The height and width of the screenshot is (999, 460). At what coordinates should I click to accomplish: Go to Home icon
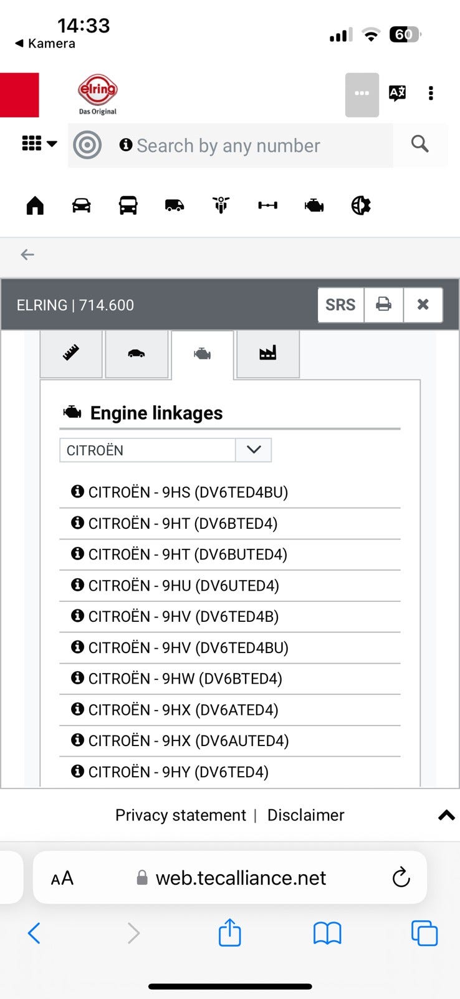coord(35,205)
